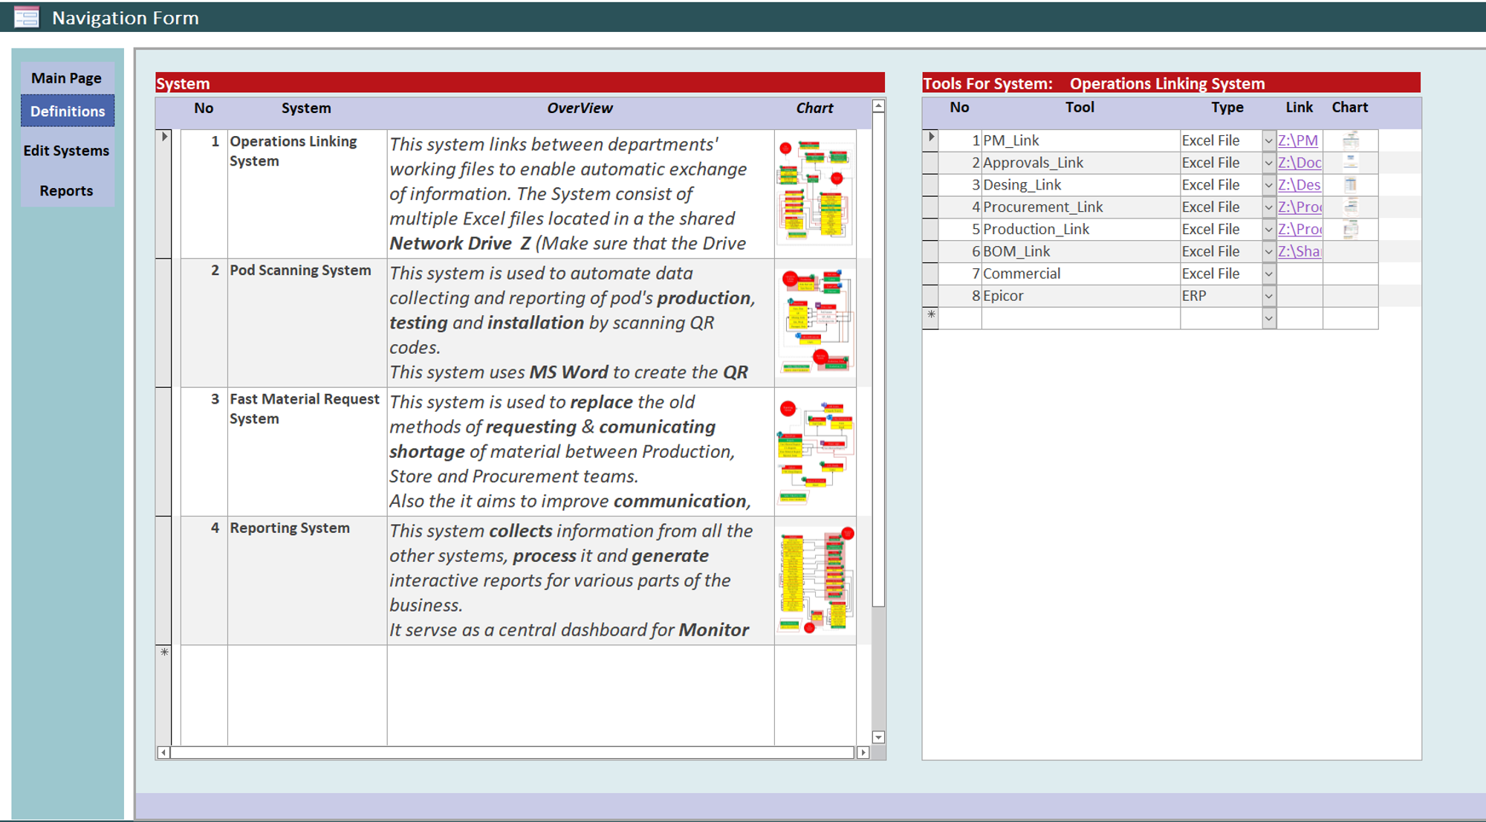Screen dimensions: 1486x822
Task: Open the Procurement_Link chart attachment icon
Action: tap(1350, 207)
